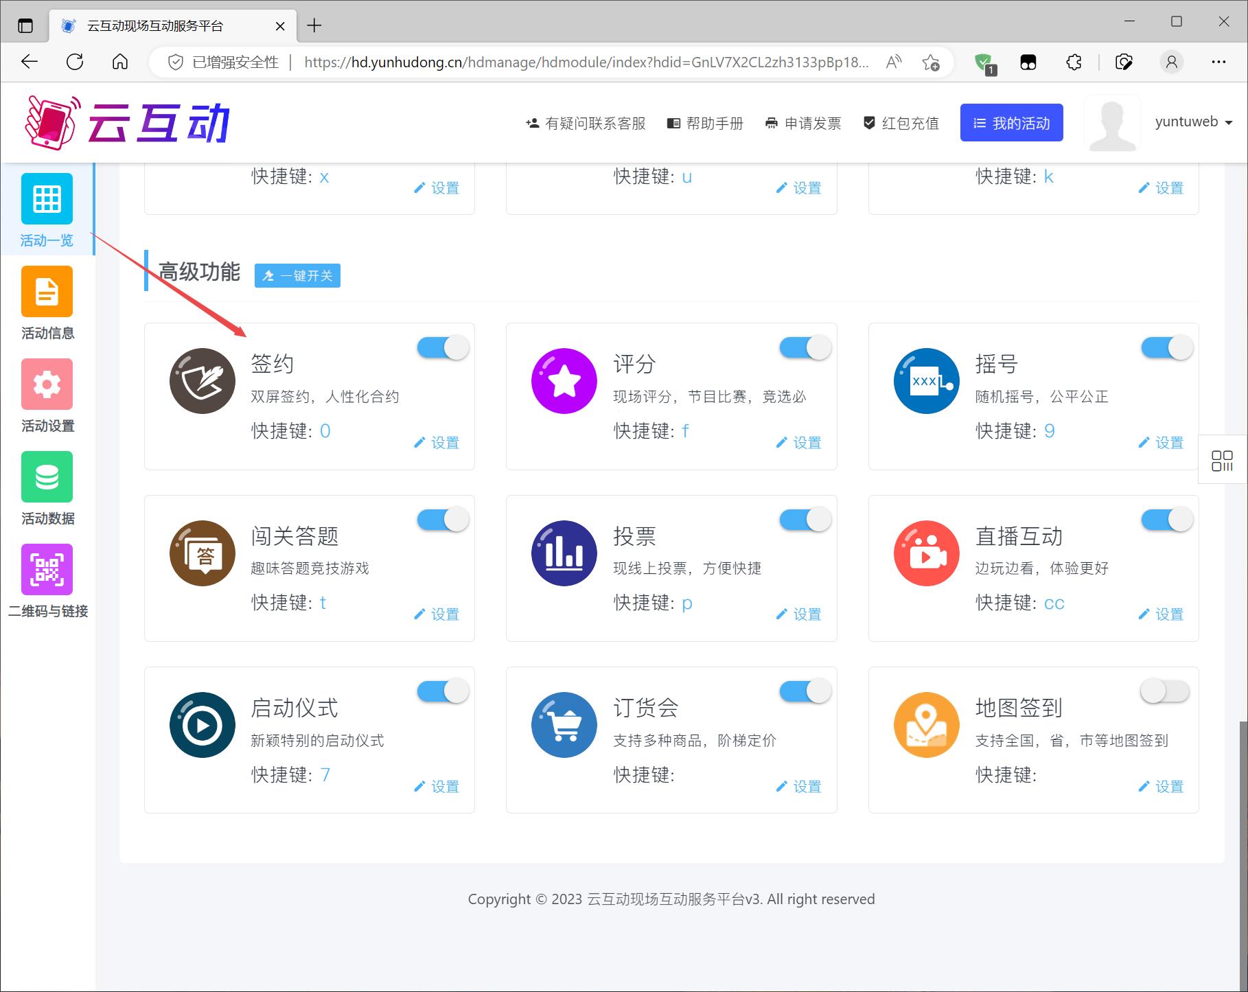Open the floating QR code panel icon
This screenshot has width=1248, height=992.
coord(1222,461)
